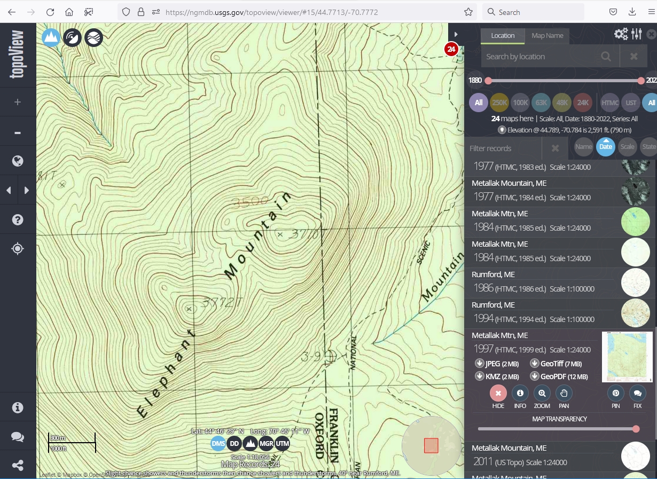
Task: Collapse the side panel arrow
Action: point(456,34)
